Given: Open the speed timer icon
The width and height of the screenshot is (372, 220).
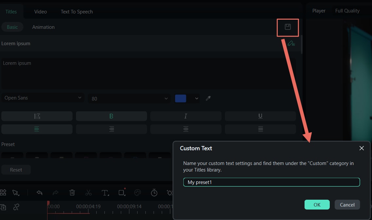Looking at the screenshot, I should pos(154,192).
